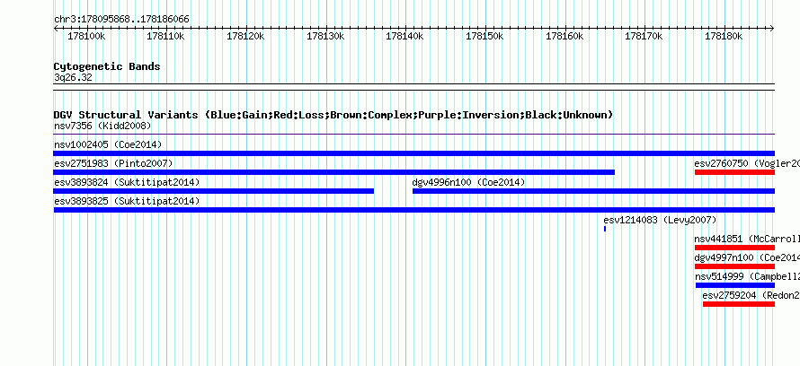
Task: Select the 3q26.32 band label
Action: tap(73, 78)
